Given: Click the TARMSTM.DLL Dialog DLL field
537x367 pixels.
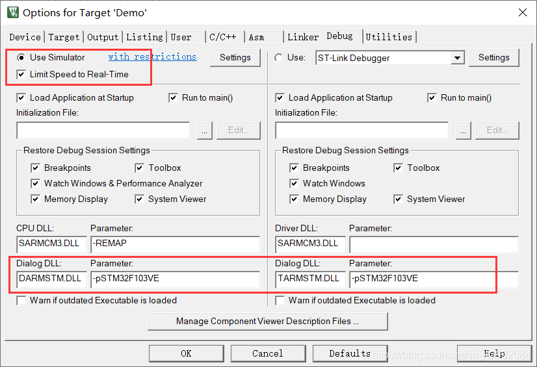Looking at the screenshot, I should (x=310, y=279).
